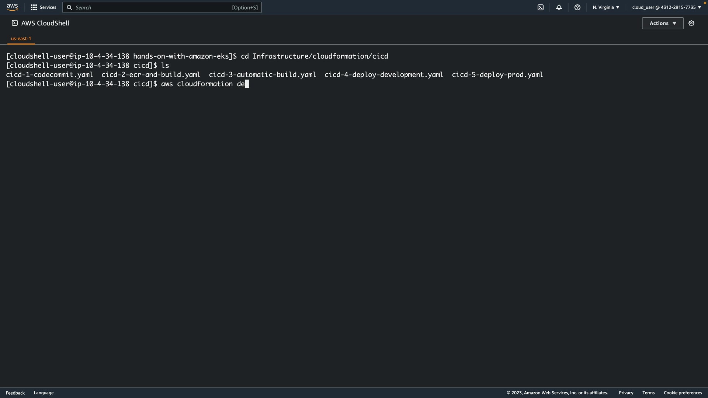Expand the cloud_user account menu

(666, 7)
